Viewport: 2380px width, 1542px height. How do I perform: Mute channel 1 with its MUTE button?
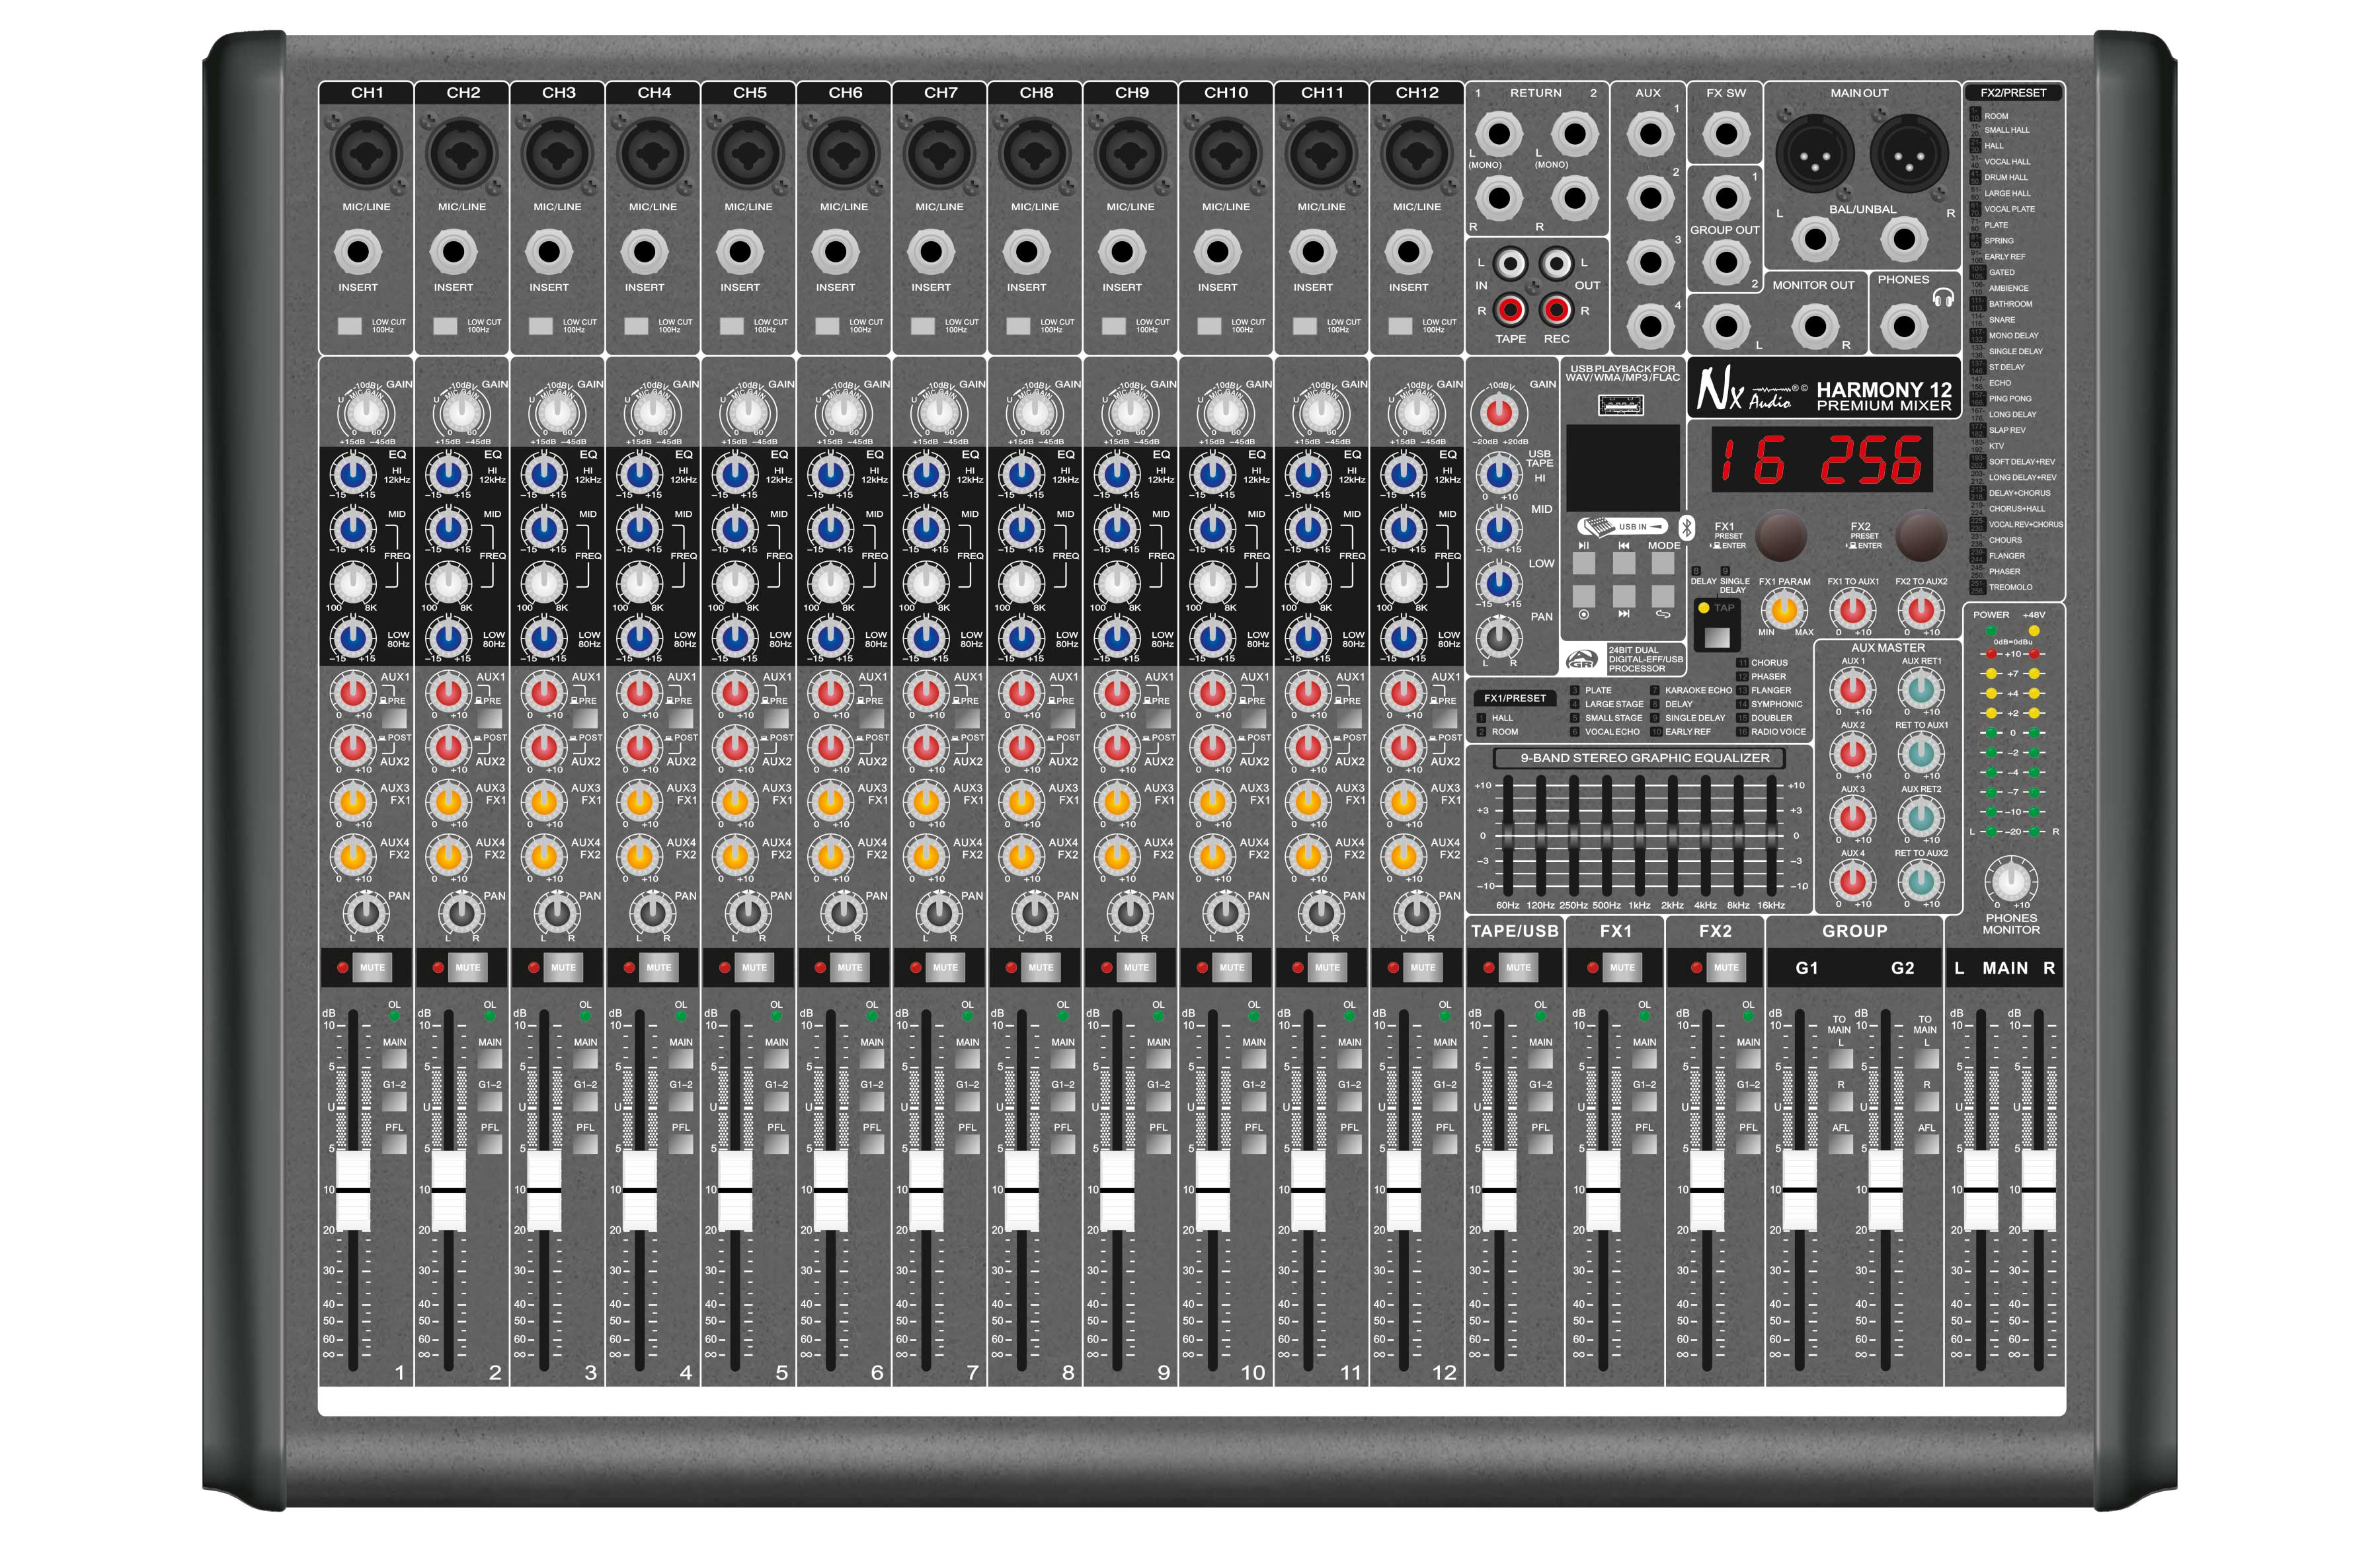372,967
